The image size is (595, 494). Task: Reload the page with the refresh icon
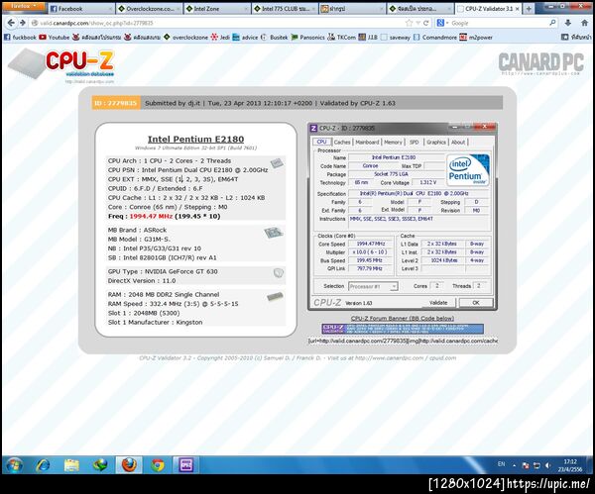(x=426, y=23)
